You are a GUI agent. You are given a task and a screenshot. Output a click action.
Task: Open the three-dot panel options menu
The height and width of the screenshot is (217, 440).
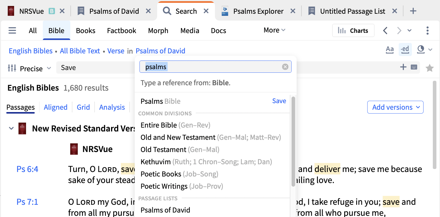pos(427,31)
